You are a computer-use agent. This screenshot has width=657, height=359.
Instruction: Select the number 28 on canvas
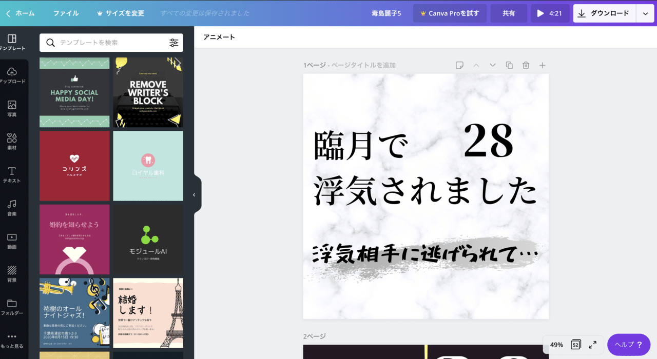pos(488,141)
